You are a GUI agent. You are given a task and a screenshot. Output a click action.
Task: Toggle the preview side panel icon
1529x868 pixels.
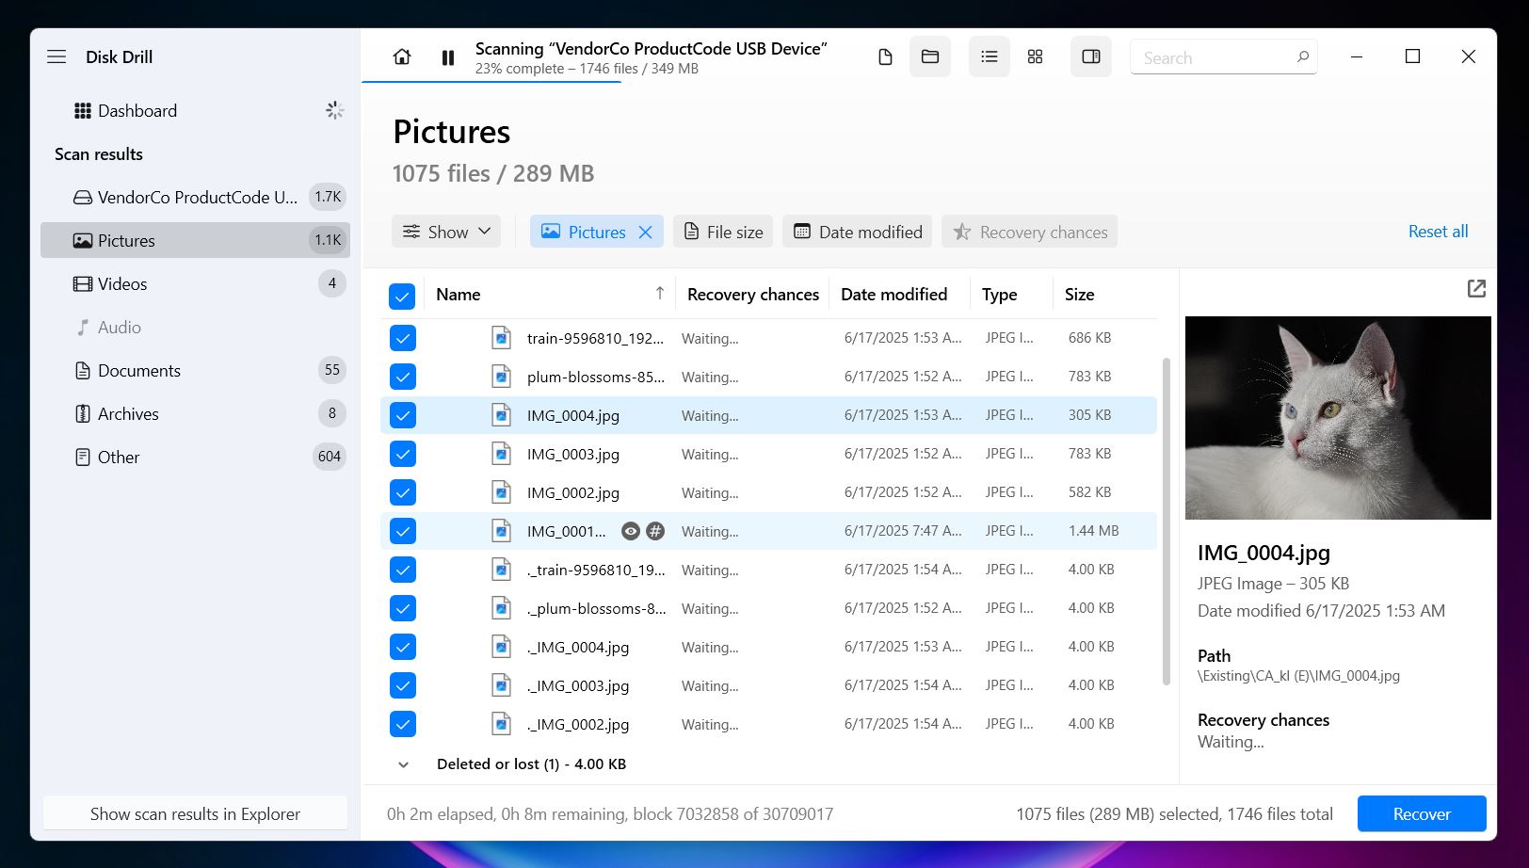[1091, 56]
